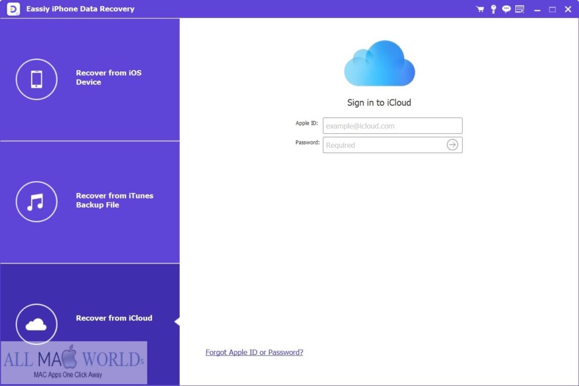This screenshot has height=386, width=579.
Task: Open the key registration icon
Action: [x=493, y=9]
